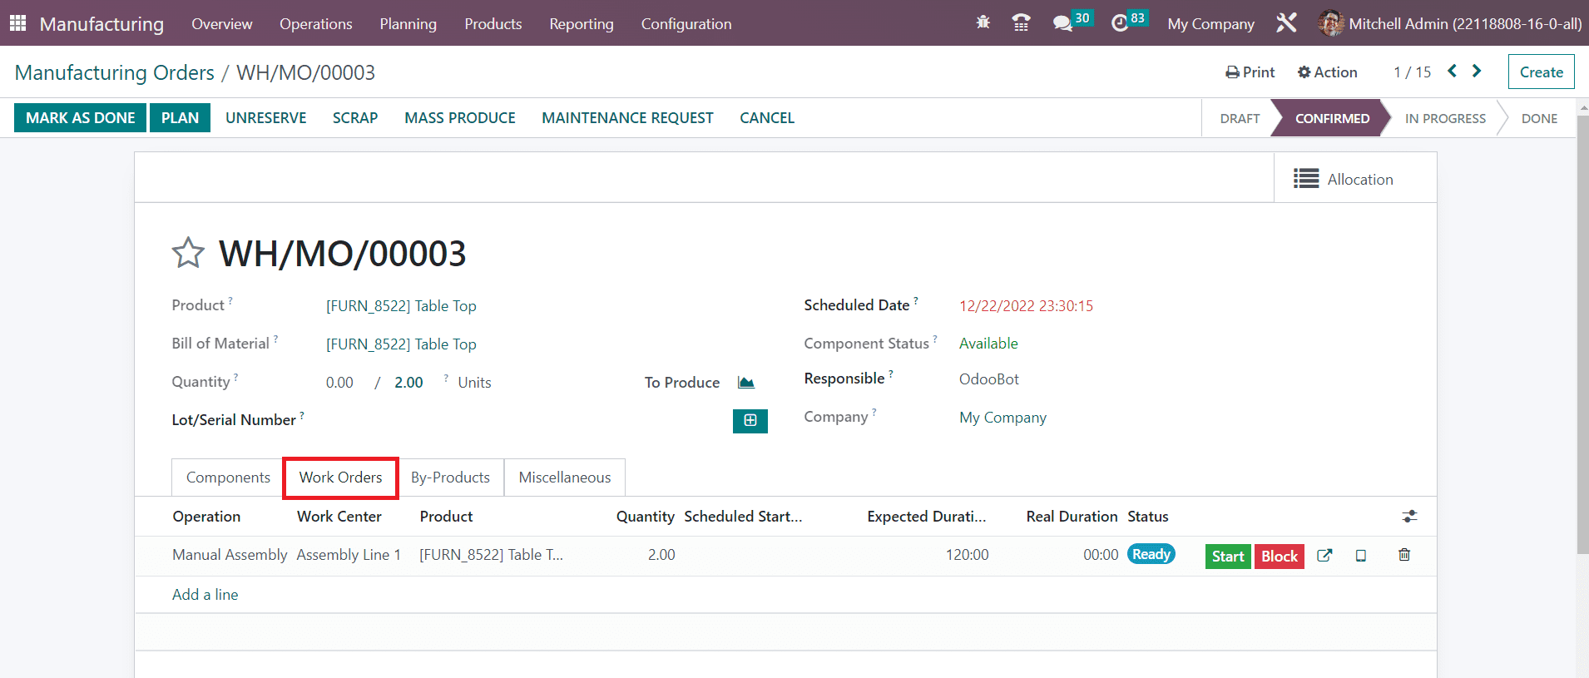This screenshot has height=678, width=1589.
Task: Expand the Print dropdown
Action: tap(1250, 72)
